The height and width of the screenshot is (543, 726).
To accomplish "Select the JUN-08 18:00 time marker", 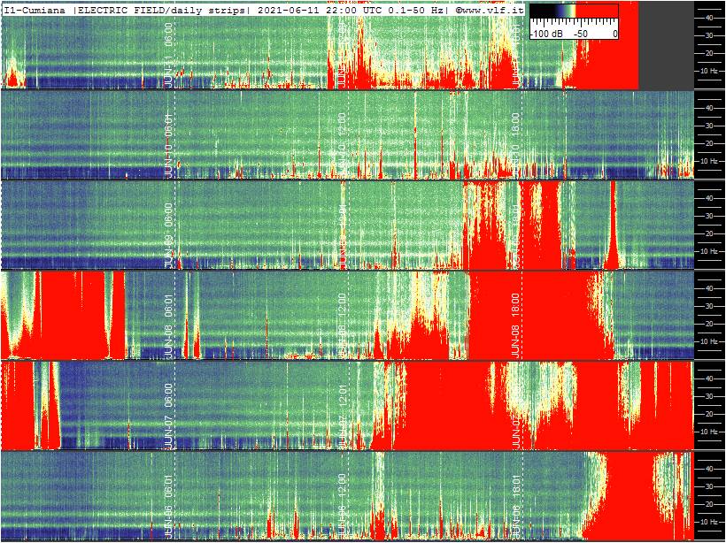I will 515,325.
